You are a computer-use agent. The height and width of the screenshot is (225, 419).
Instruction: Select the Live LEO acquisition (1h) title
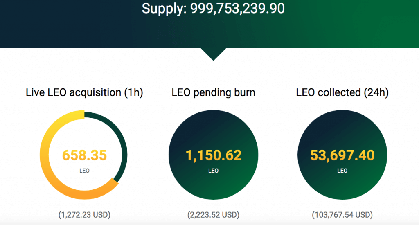84,93
